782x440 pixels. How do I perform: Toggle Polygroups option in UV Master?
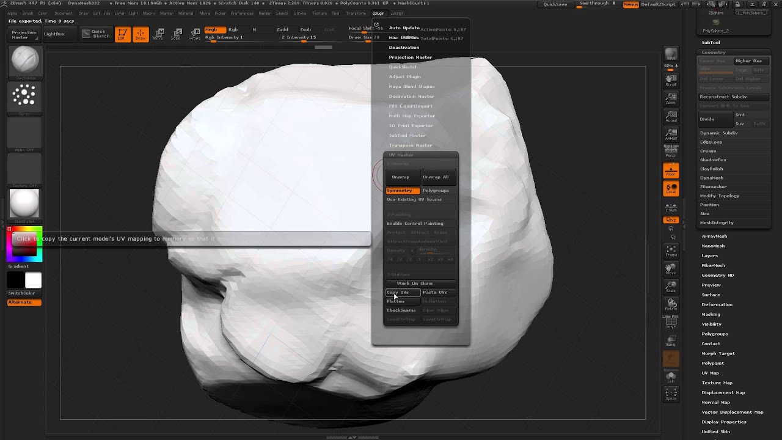(x=438, y=191)
